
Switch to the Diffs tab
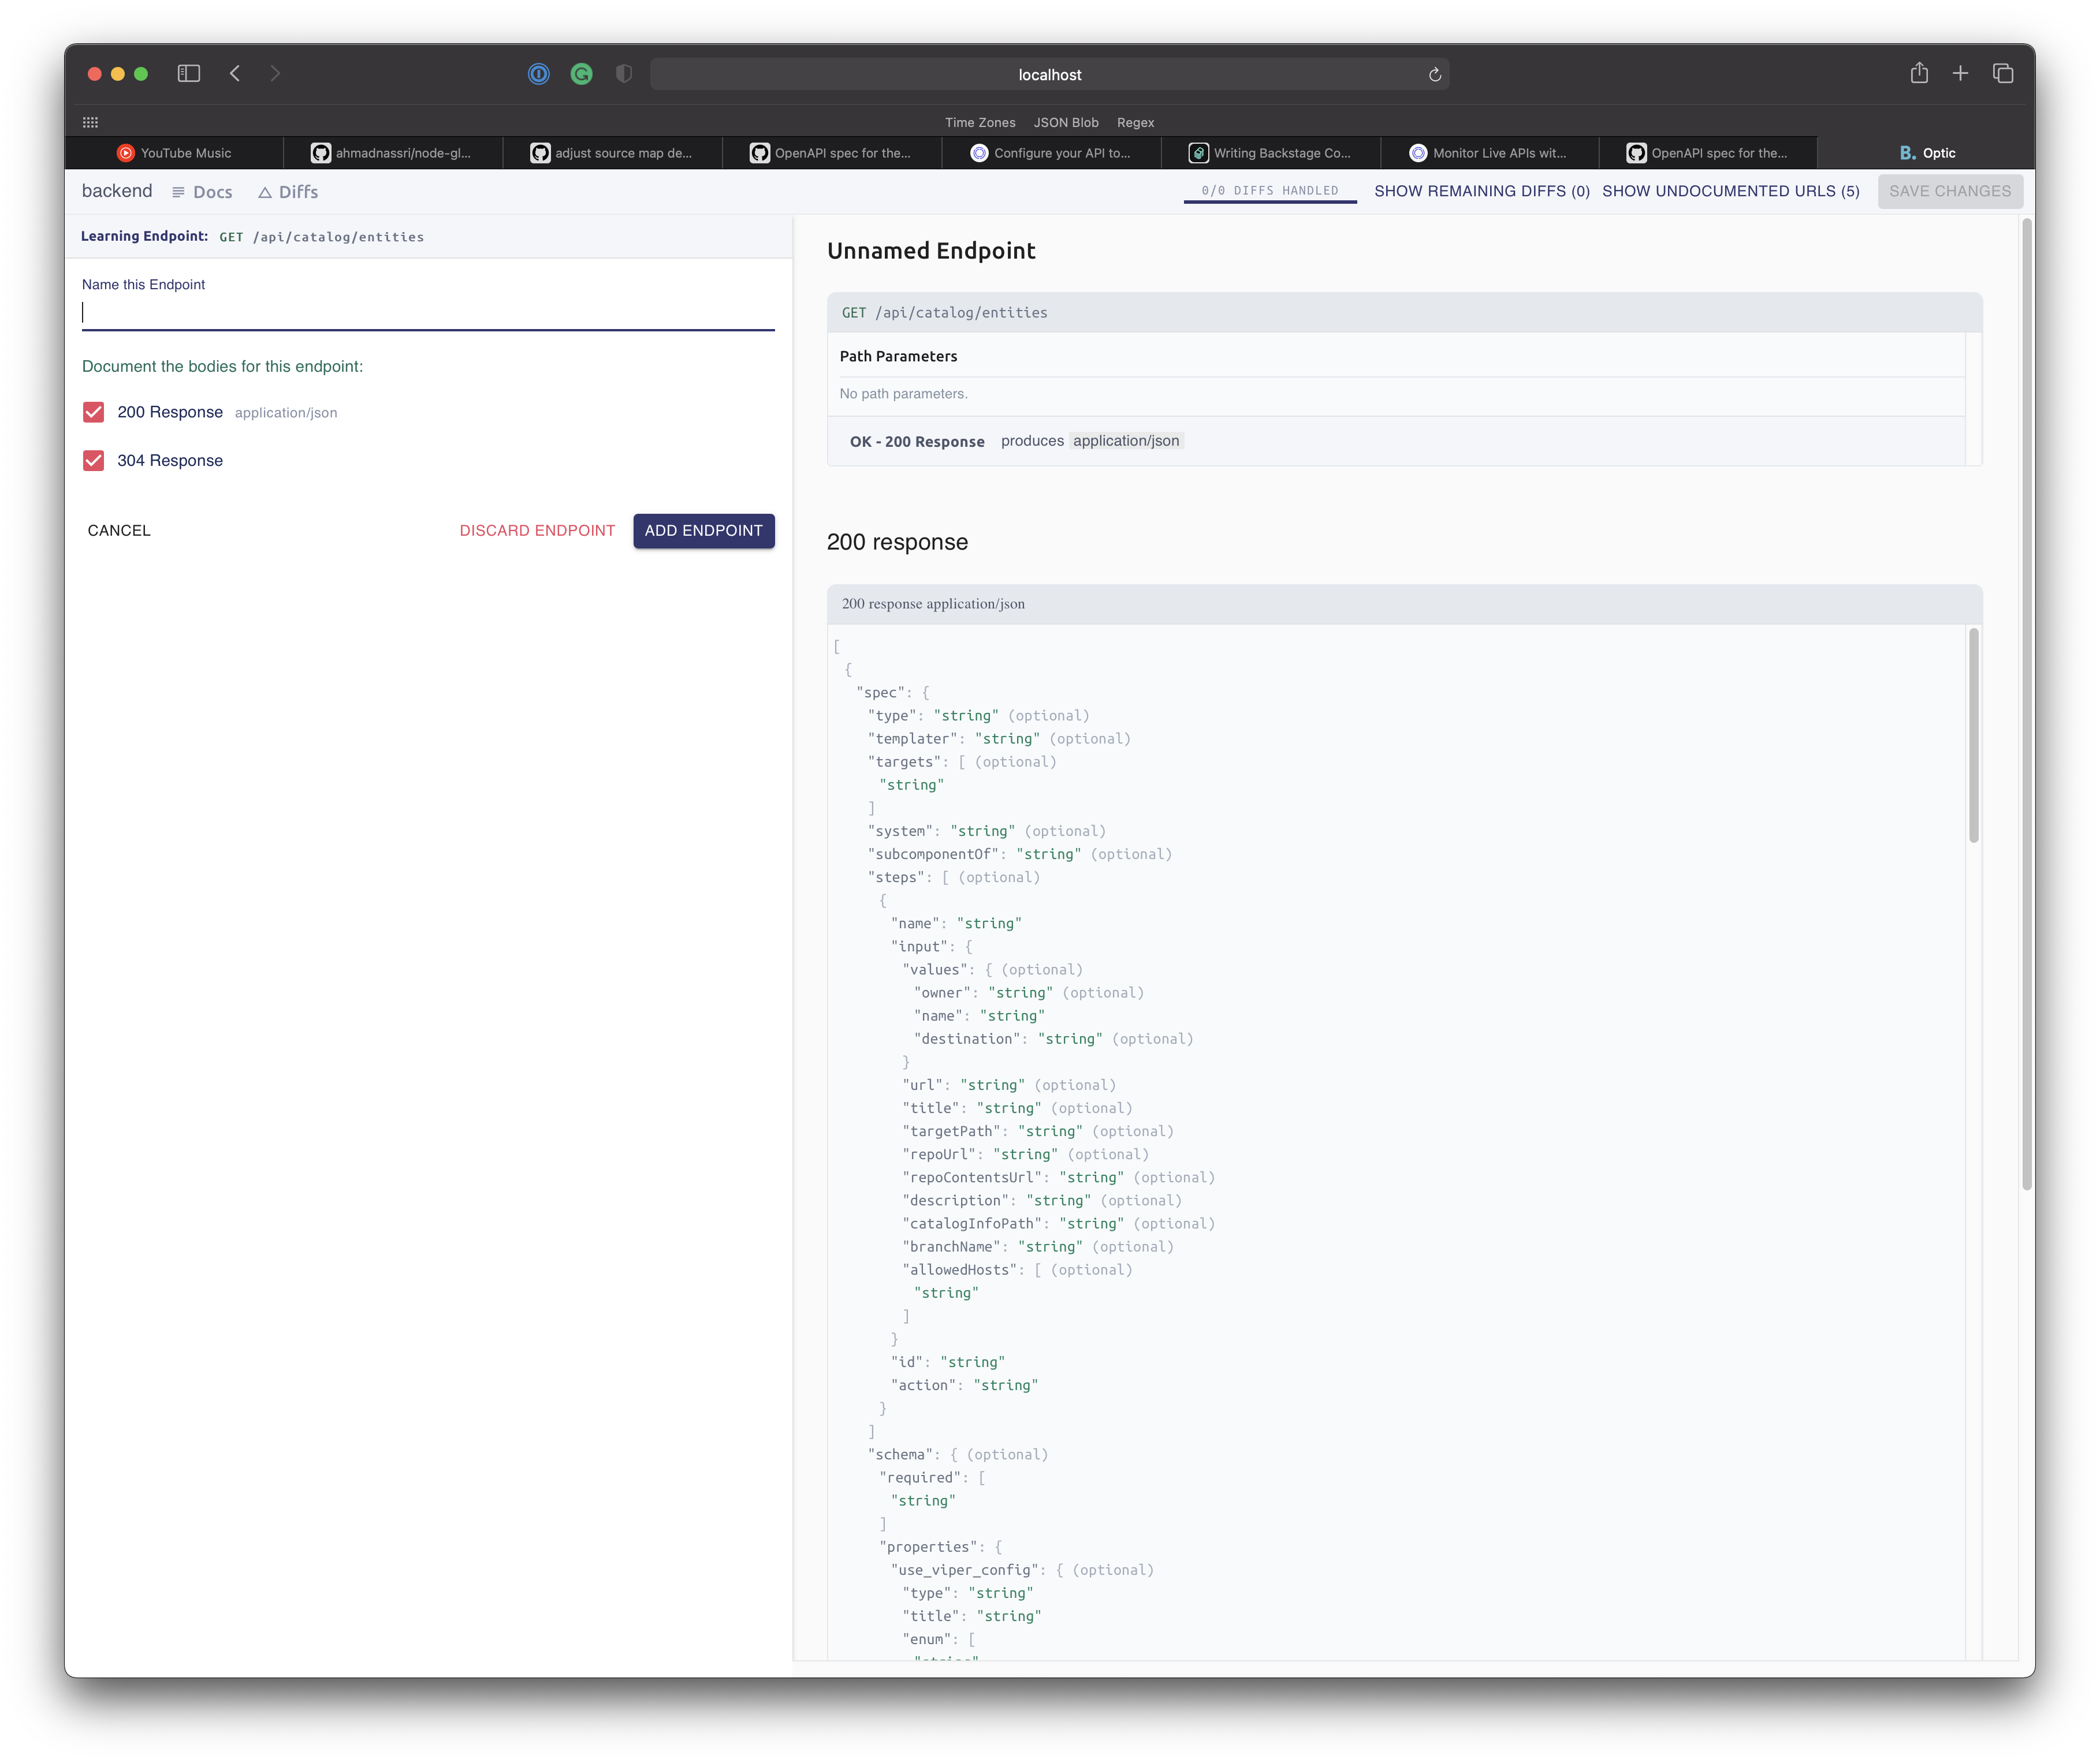[288, 192]
